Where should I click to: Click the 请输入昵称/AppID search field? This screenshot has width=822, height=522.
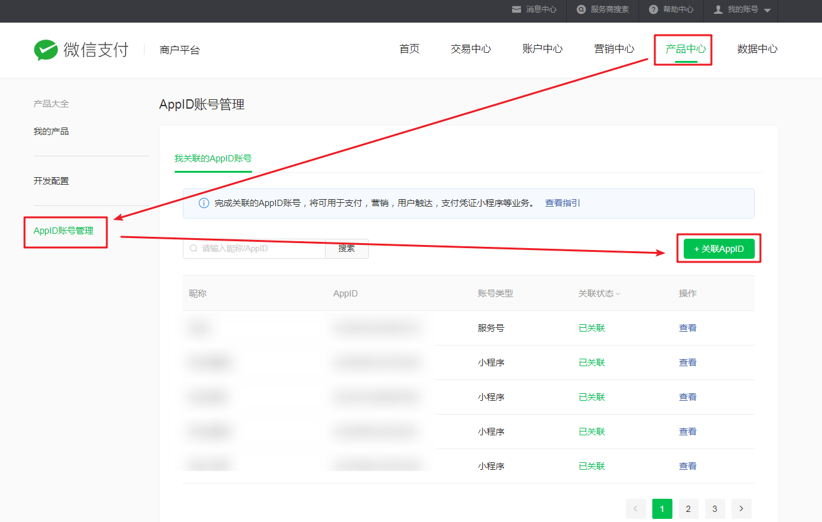[x=254, y=249]
